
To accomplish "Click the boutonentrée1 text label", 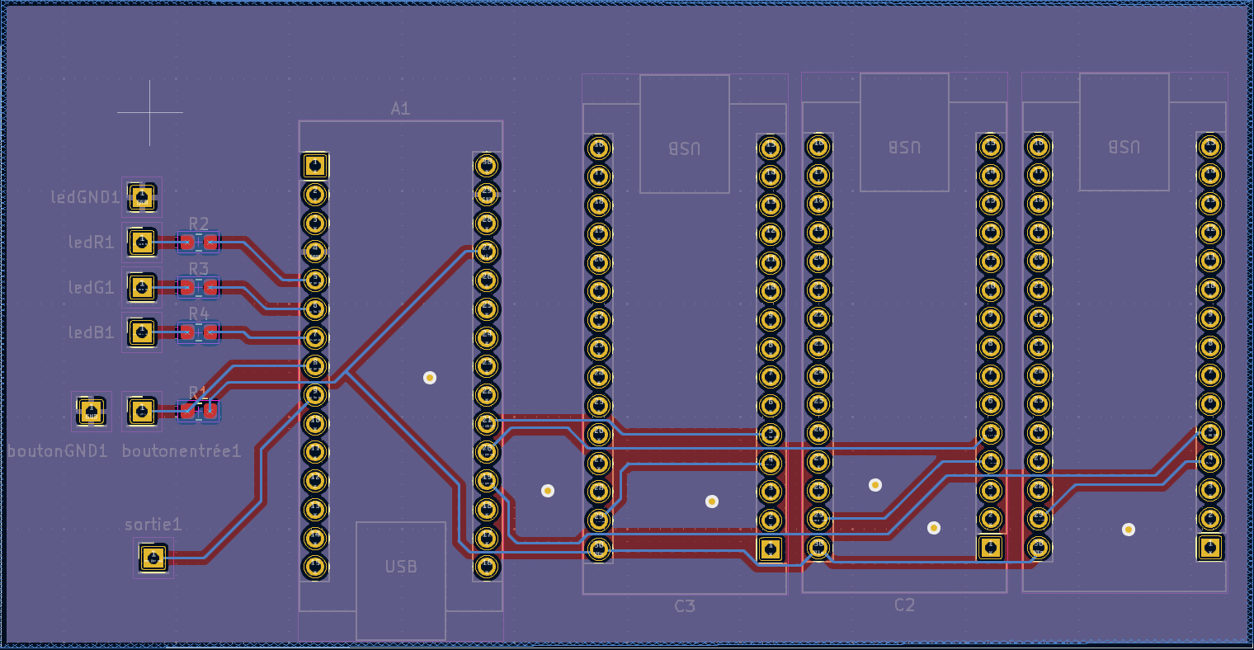I will pos(181,451).
